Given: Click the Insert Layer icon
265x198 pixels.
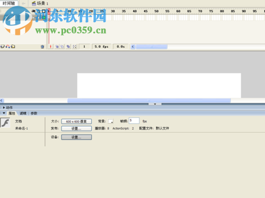Looking at the screenshot, I should tap(2, 46).
